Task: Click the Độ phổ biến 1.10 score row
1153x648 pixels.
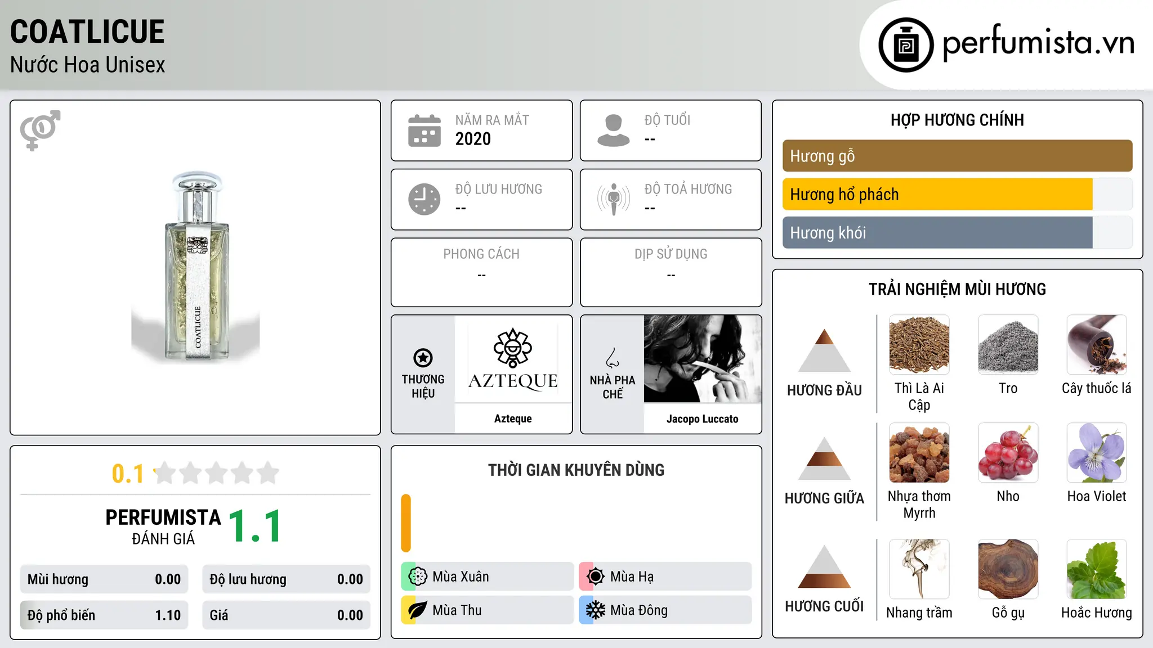Action: coord(104,615)
